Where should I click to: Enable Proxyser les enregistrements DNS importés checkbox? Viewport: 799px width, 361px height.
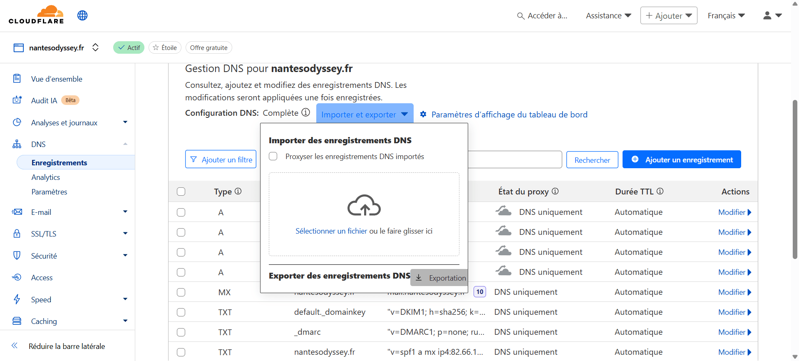point(273,156)
